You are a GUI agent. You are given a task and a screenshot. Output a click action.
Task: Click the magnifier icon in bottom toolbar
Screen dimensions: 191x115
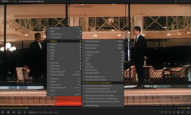point(174,112)
